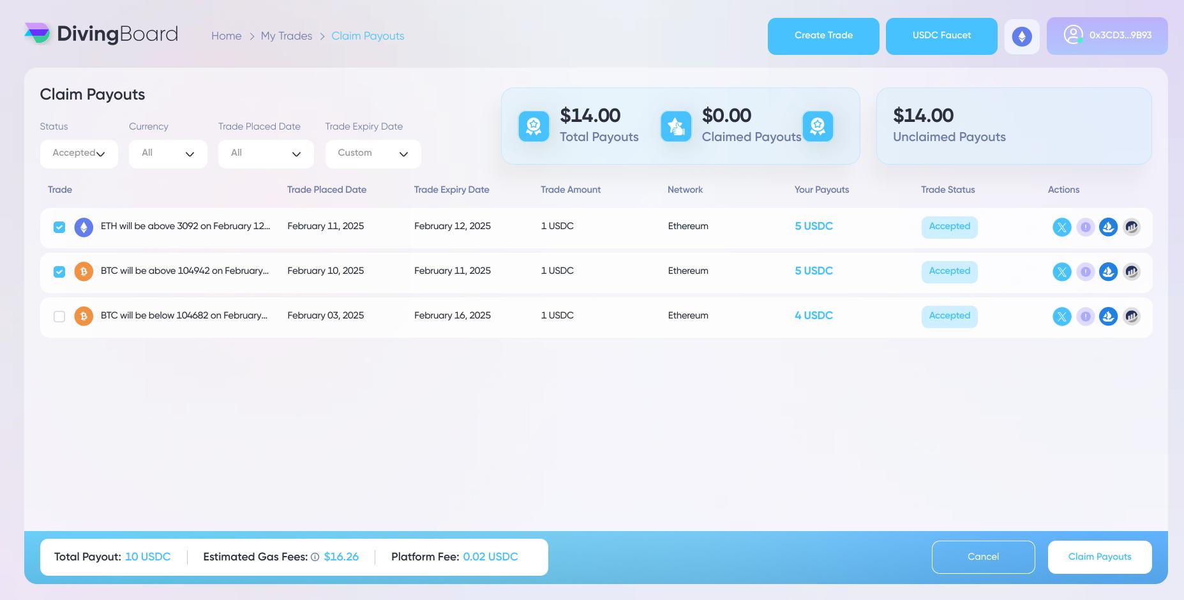Viewport: 1184px width, 600px height.
Task: Click the Ethereum network icon in the header
Action: point(1021,36)
